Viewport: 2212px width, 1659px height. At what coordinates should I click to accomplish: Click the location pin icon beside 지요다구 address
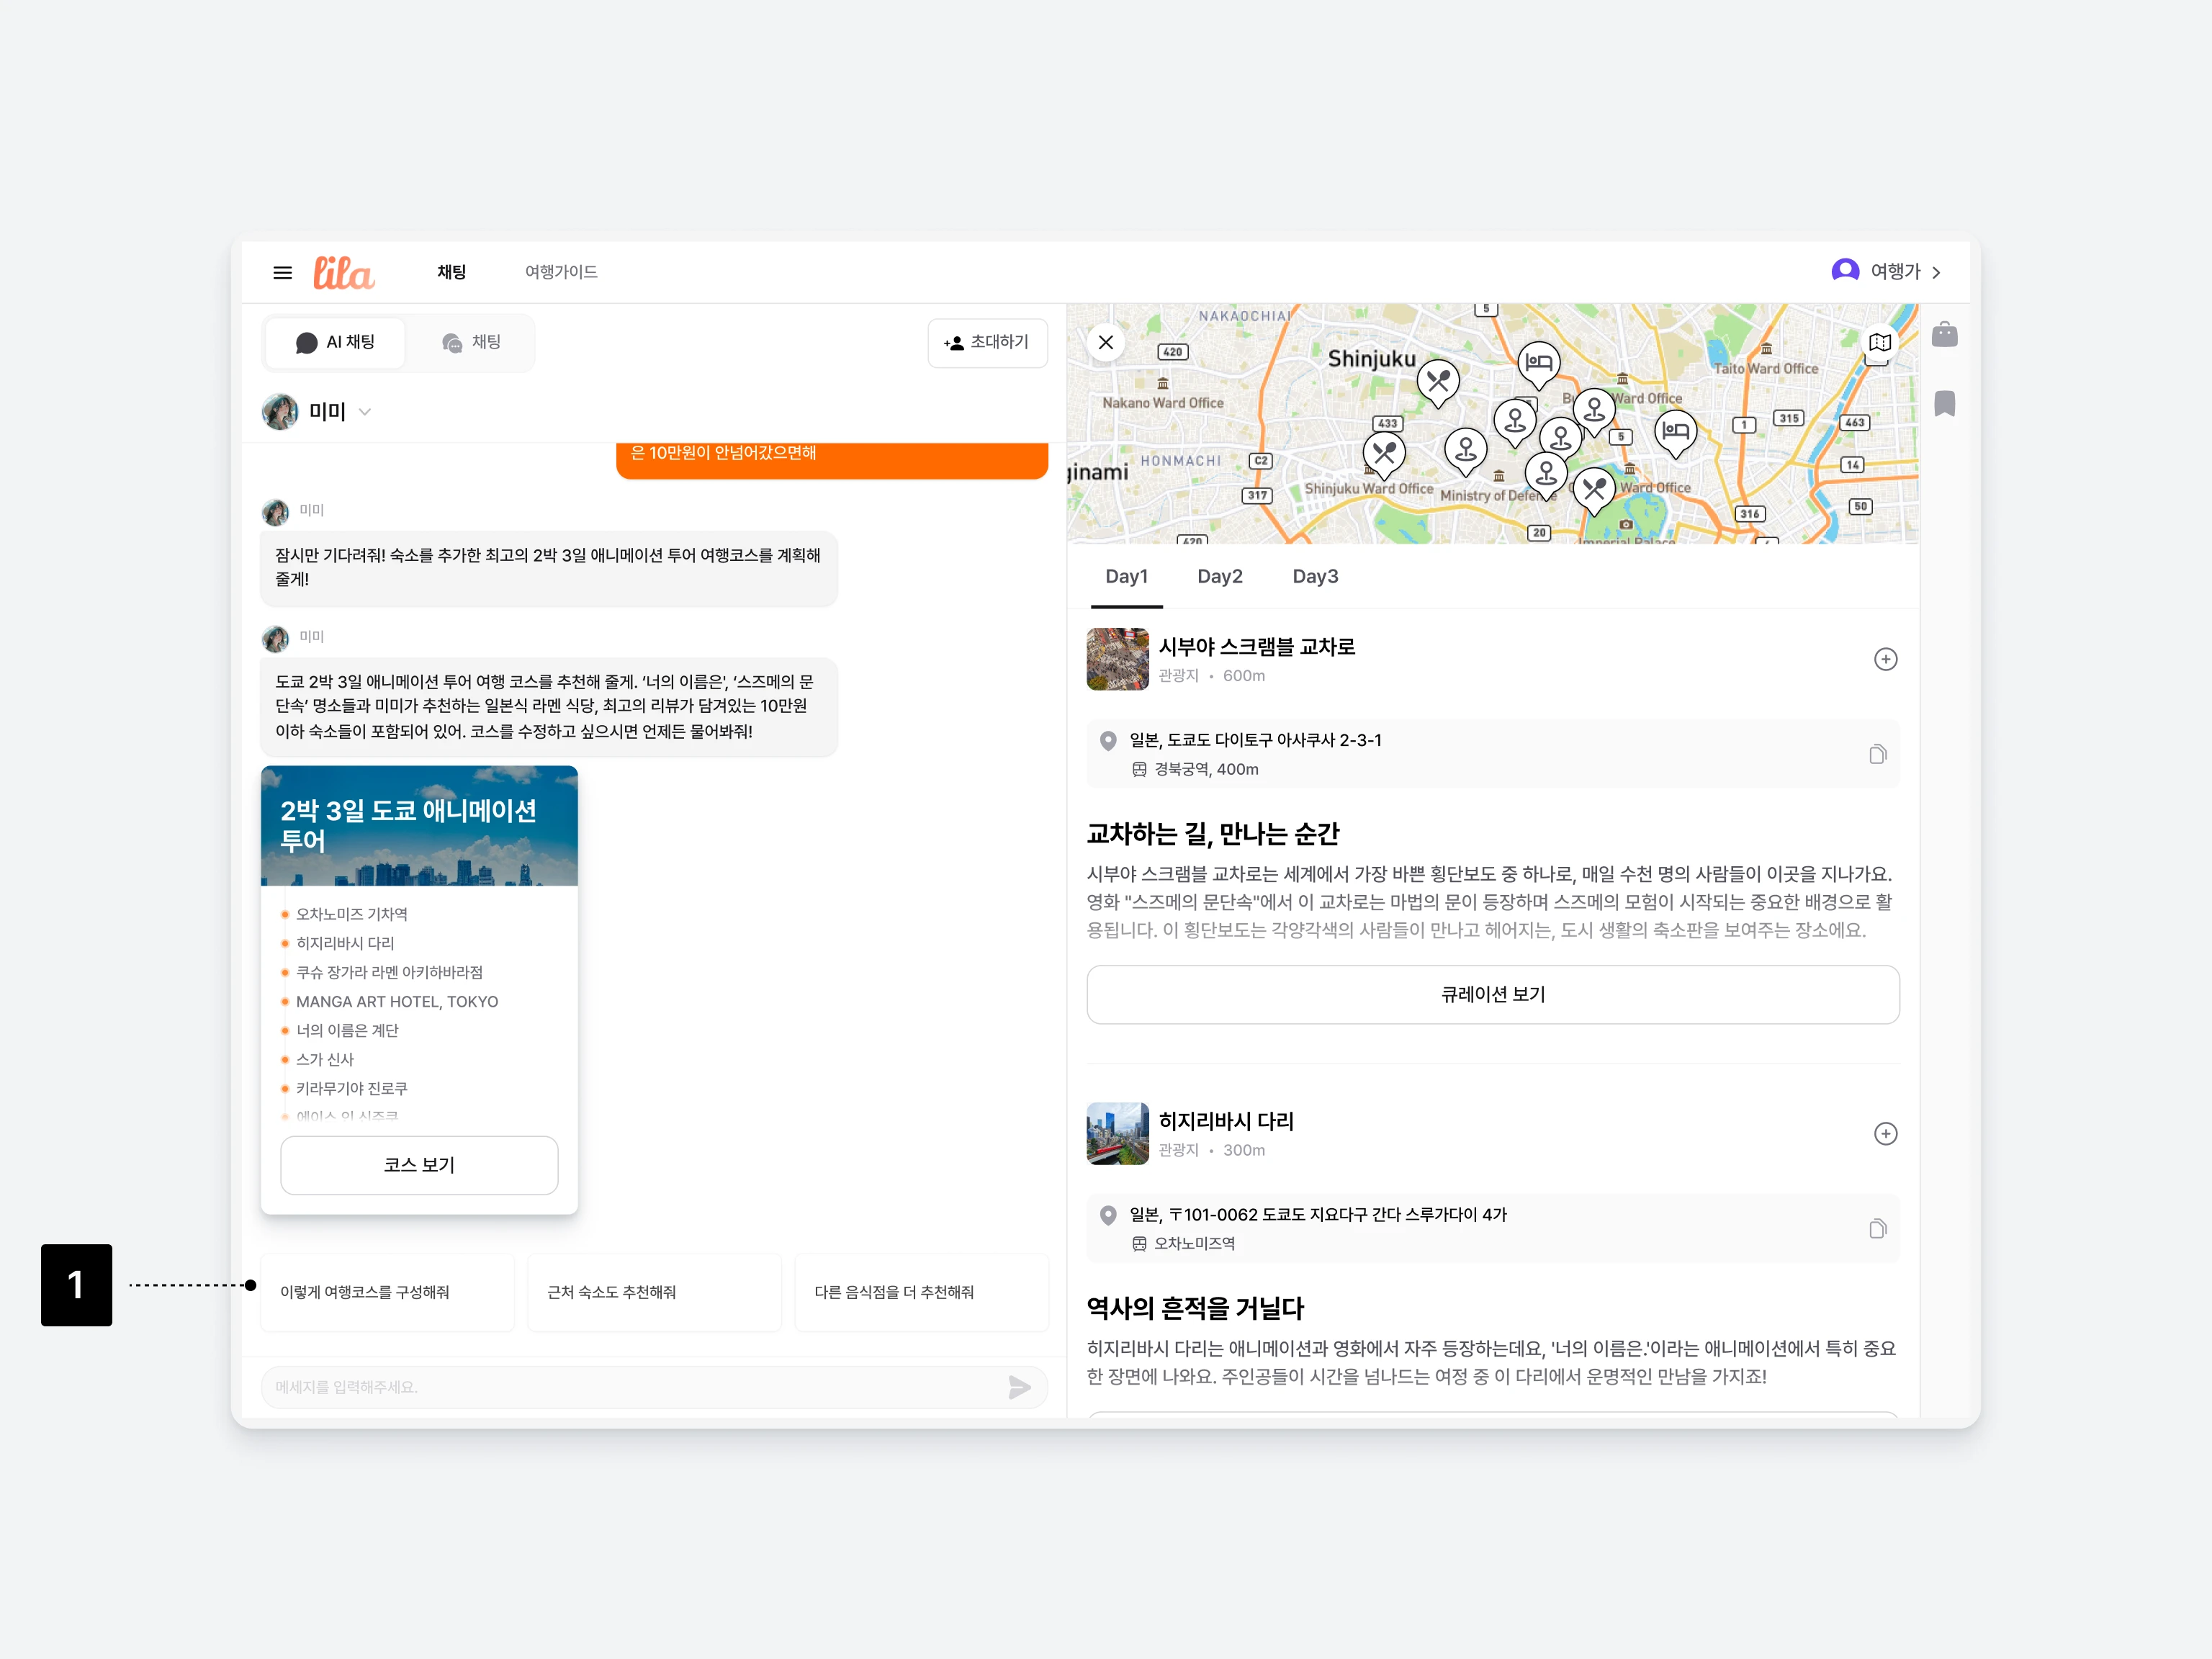click(x=1108, y=1215)
